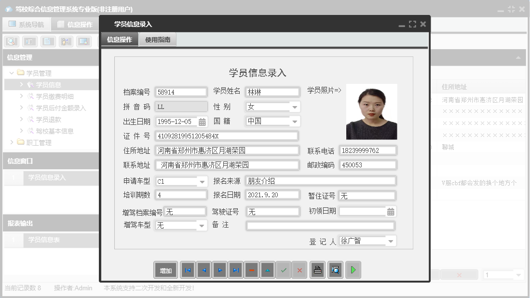Open the 性别 gender dropdown
This screenshot has height=298, width=530.
pyautogui.click(x=294, y=107)
